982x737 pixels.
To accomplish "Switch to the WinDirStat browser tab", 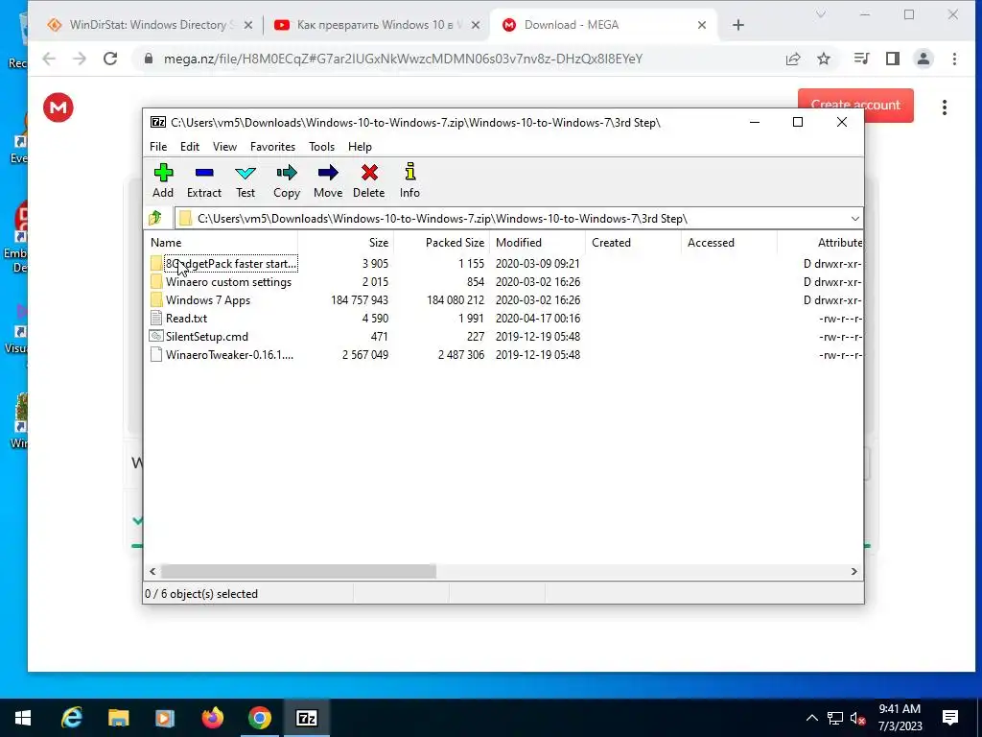I will pos(148,25).
